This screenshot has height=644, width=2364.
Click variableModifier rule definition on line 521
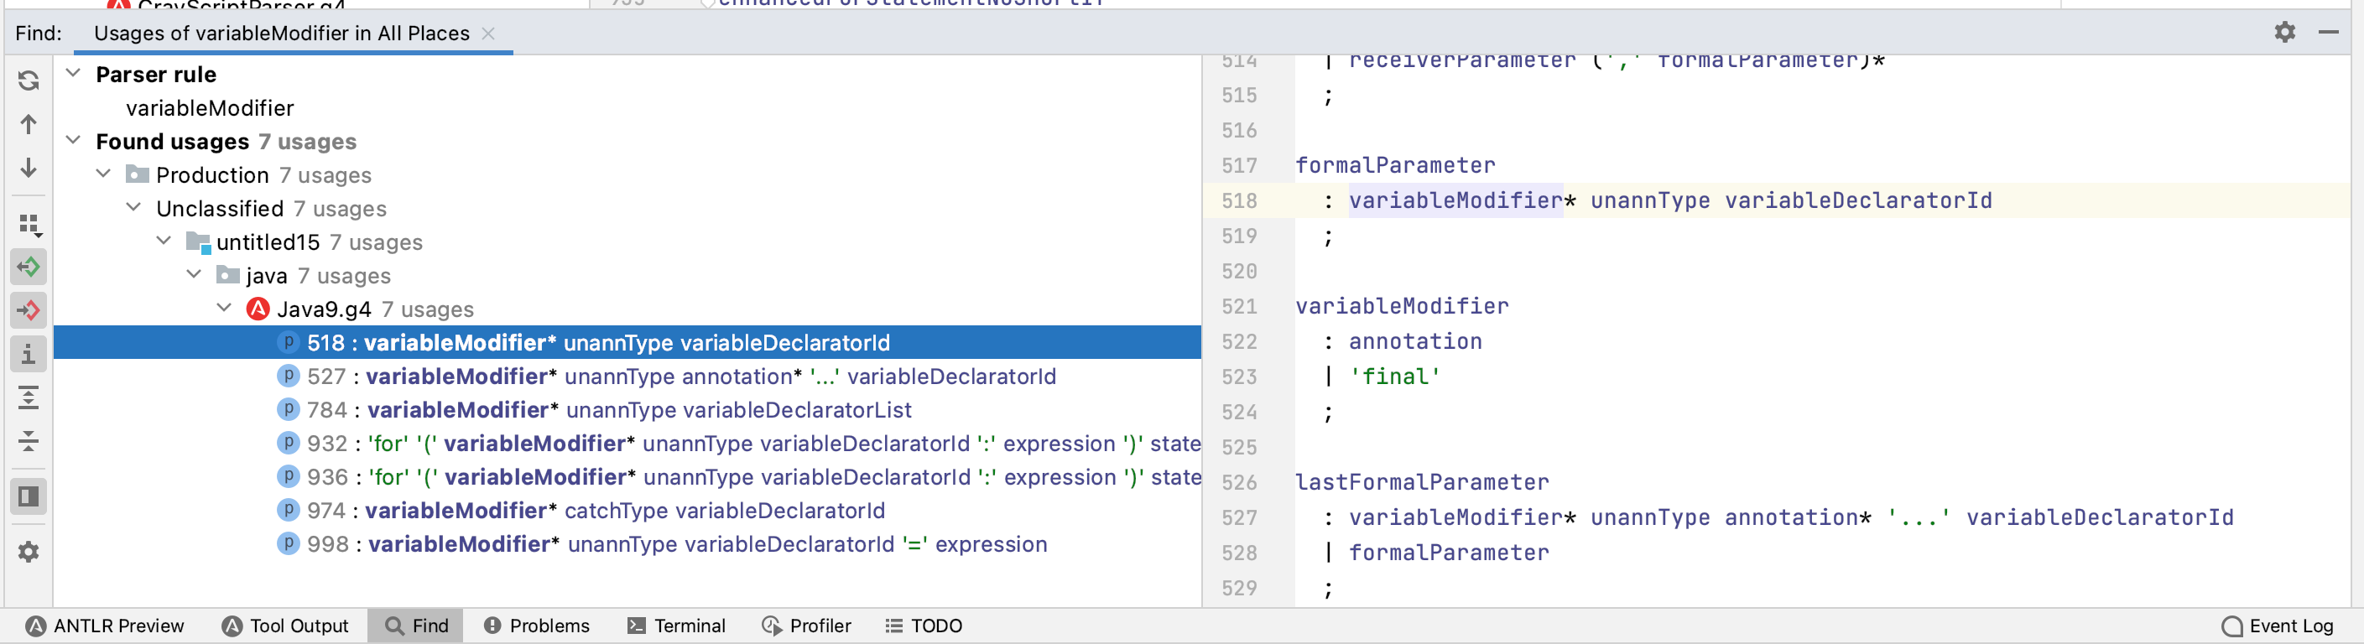pyautogui.click(x=1401, y=306)
